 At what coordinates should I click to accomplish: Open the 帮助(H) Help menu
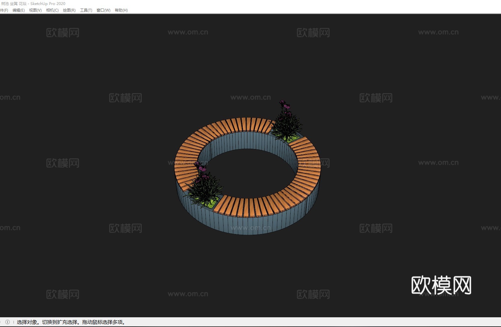point(121,10)
